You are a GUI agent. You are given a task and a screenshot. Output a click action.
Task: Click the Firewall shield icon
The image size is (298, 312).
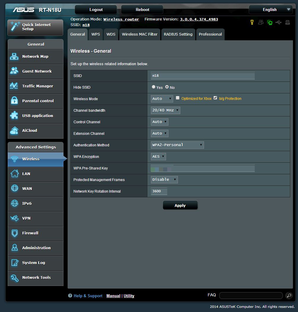pyautogui.click(x=14, y=233)
